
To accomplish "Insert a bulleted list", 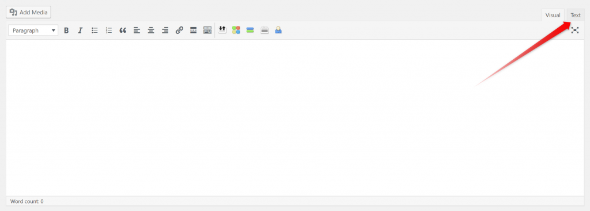I will coord(94,30).
